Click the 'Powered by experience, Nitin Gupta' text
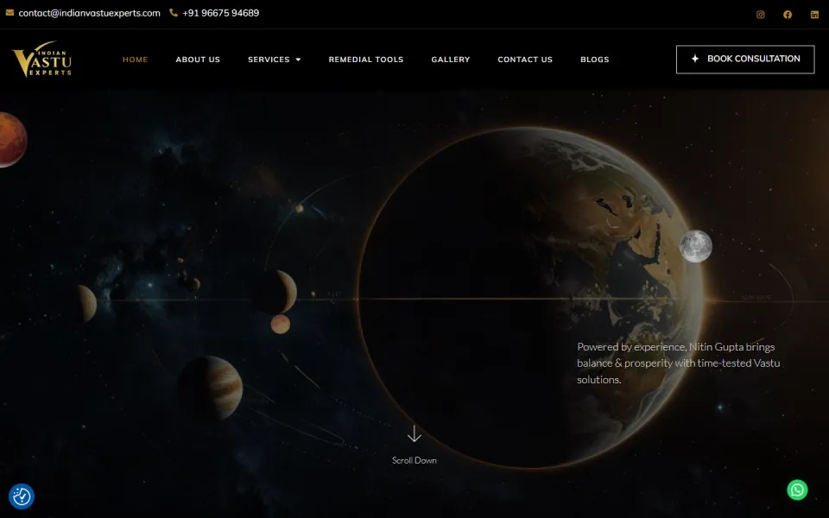 pyautogui.click(x=679, y=363)
